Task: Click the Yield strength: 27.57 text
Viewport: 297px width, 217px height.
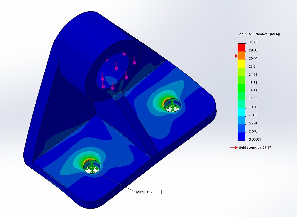Action: tap(255, 147)
